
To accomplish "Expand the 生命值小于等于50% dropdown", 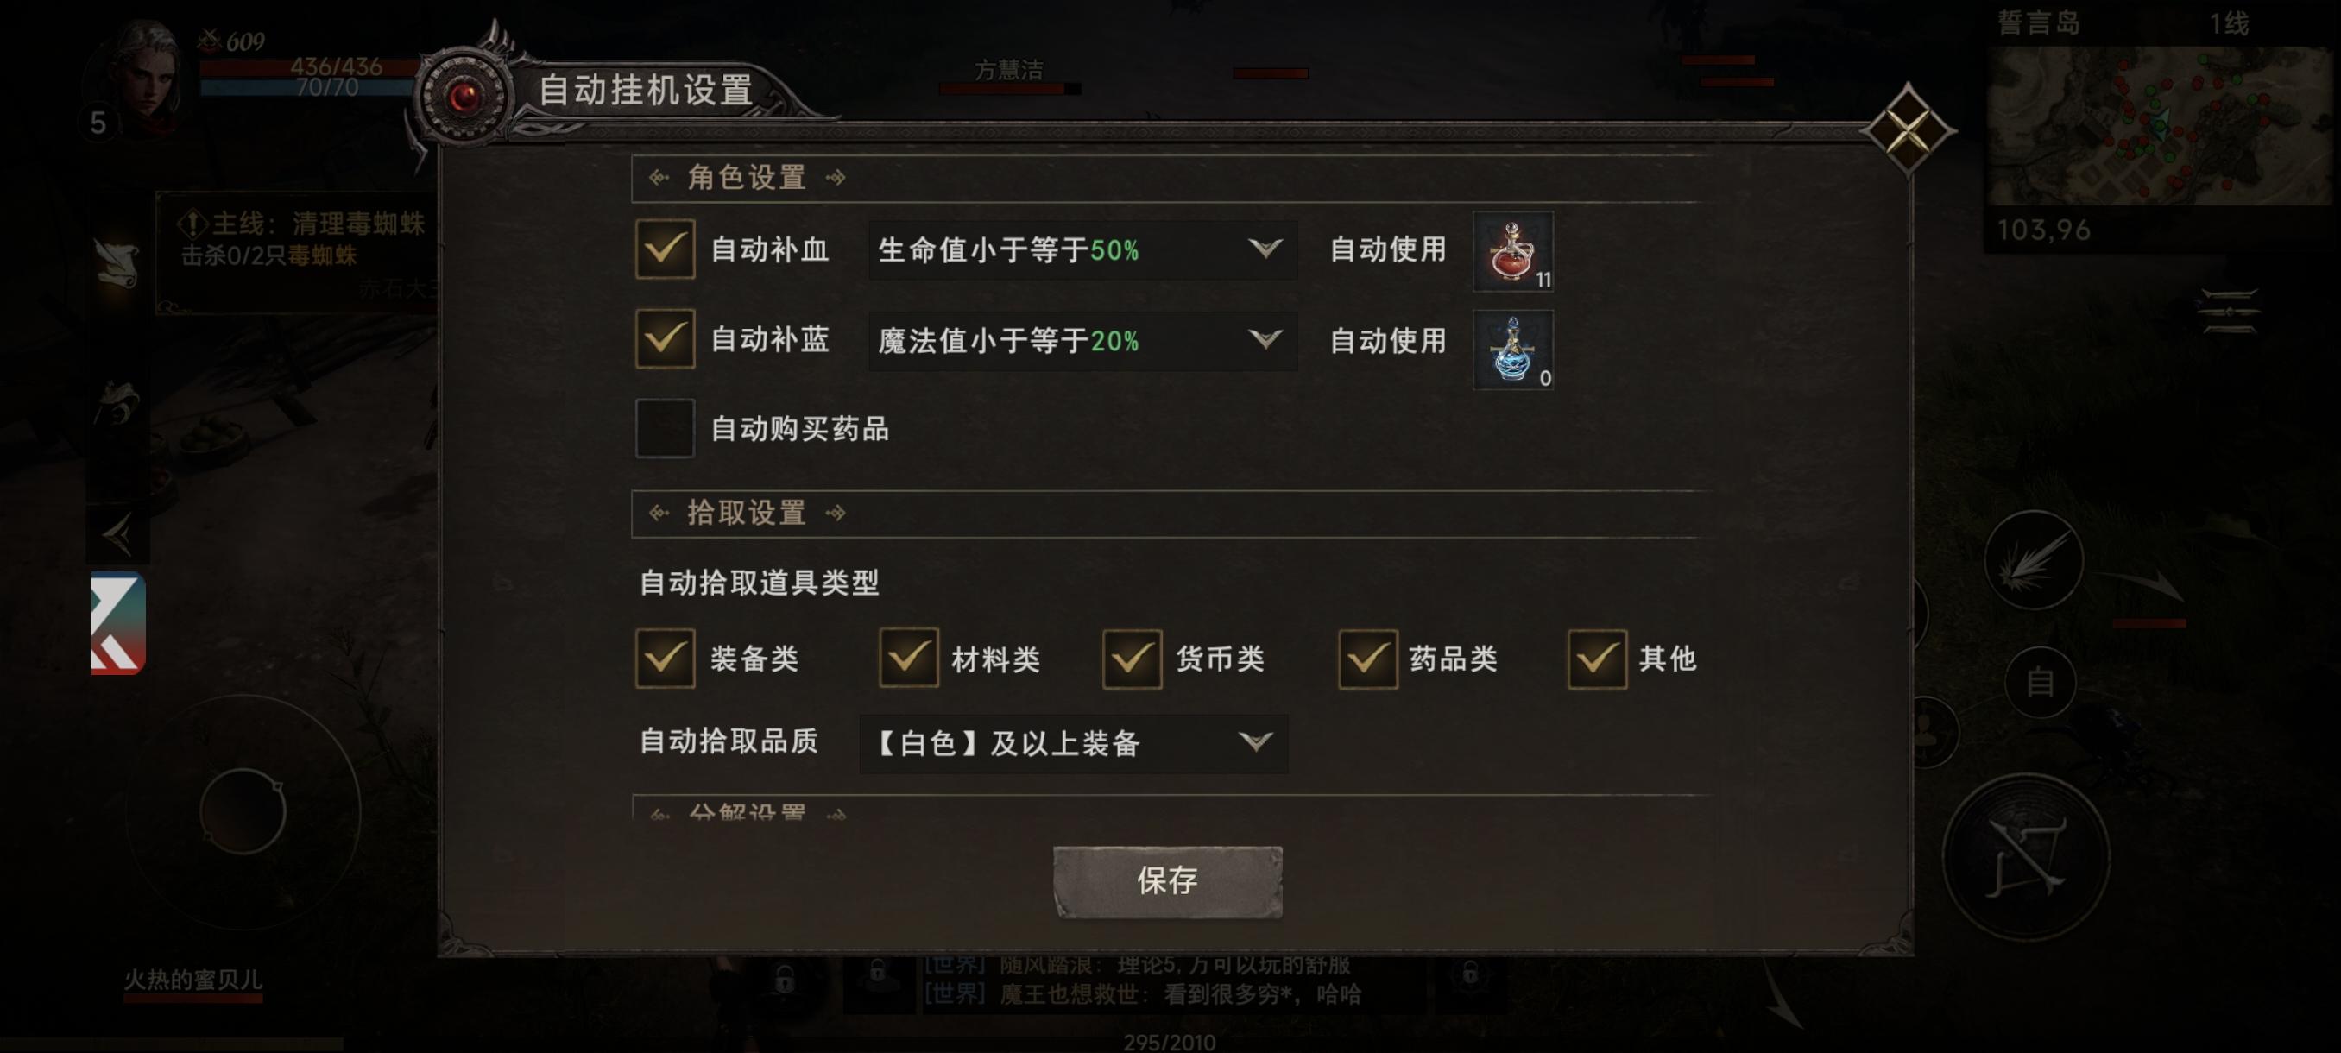I will (1082, 249).
